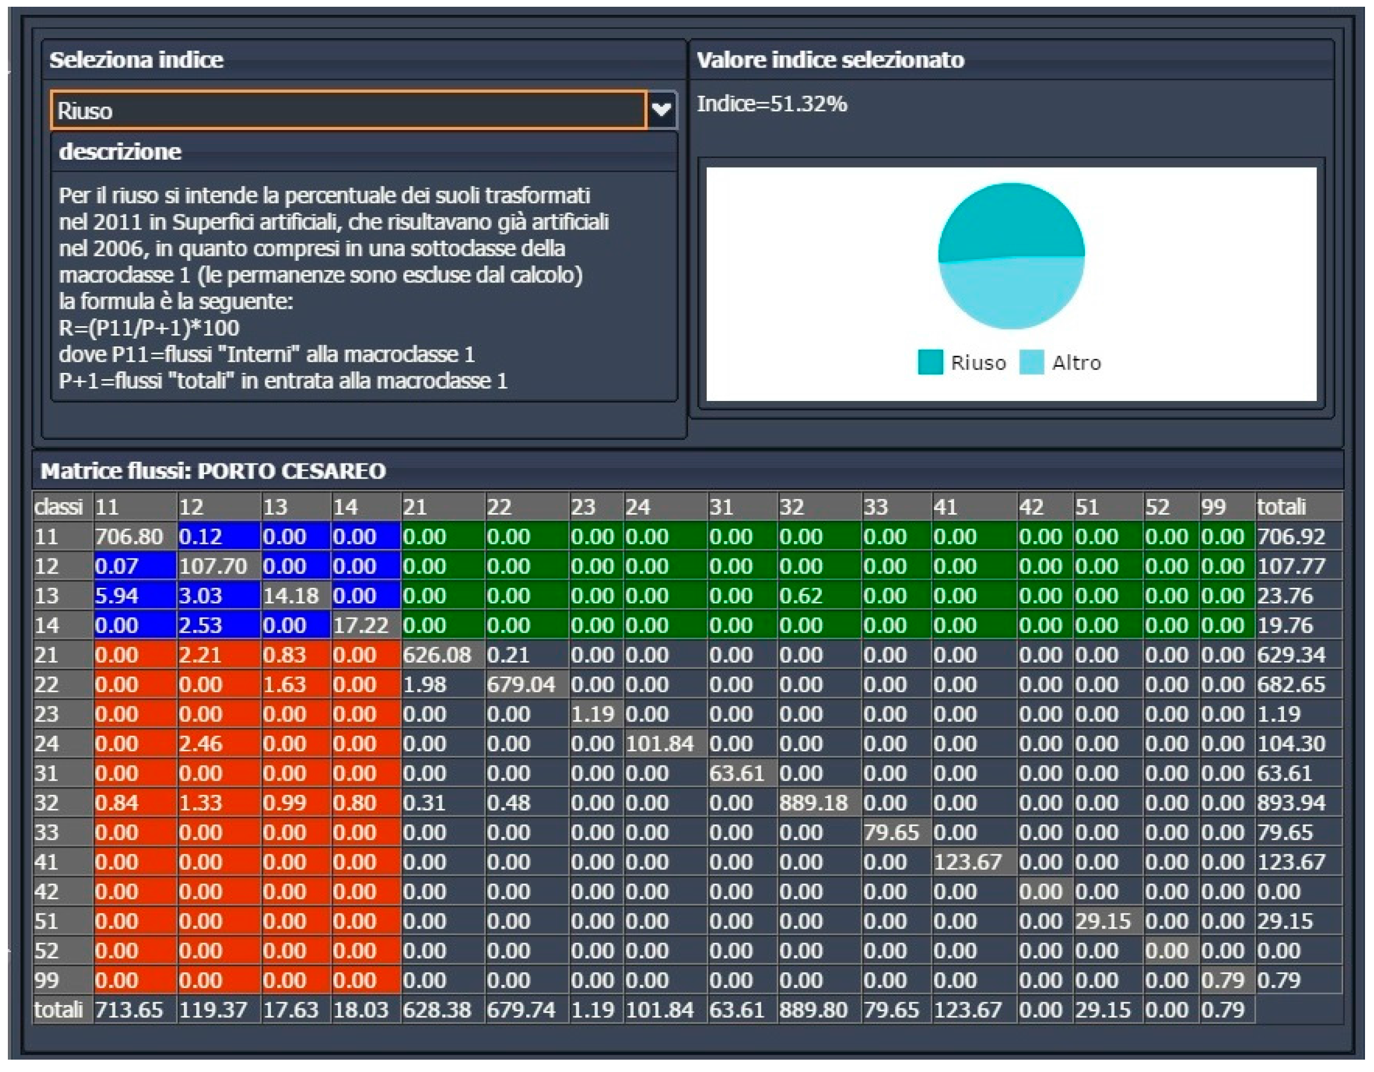Viewport: 1374px width, 1072px height.
Task: Click the 'descrizione' panel header
Action: pyautogui.click(x=120, y=152)
